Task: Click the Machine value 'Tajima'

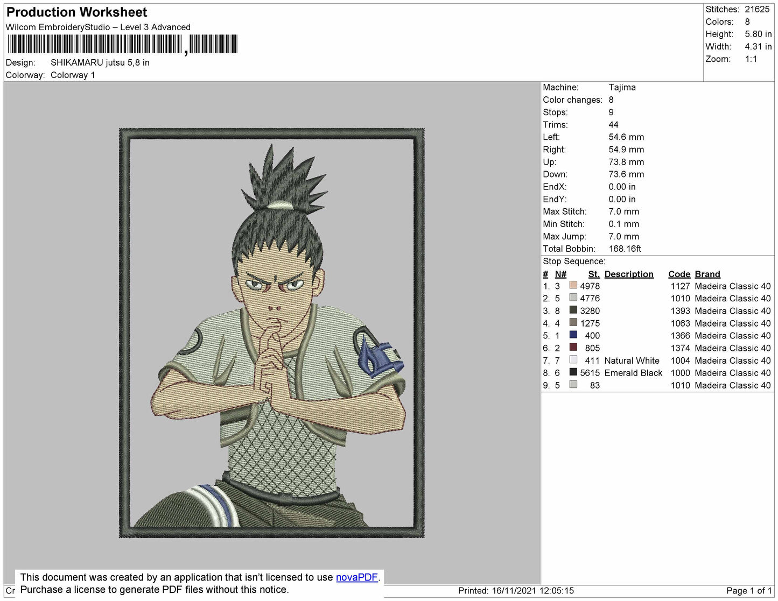Action: click(622, 87)
